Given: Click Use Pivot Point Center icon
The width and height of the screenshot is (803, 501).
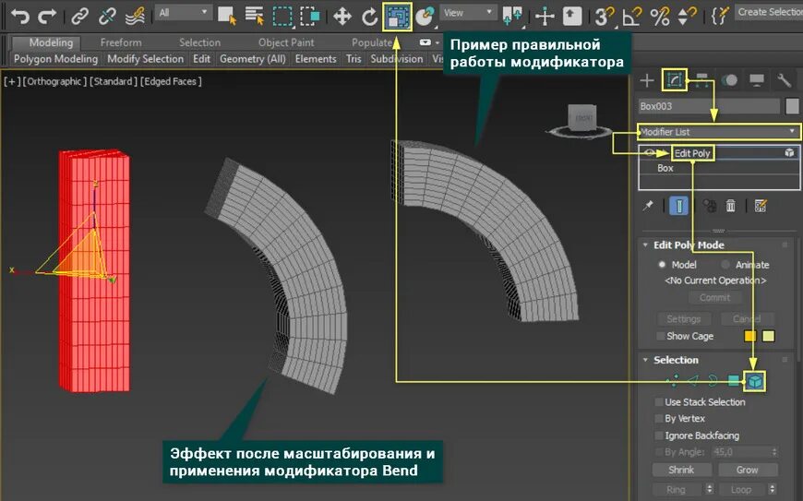Looking at the screenshot, I should 512,17.
